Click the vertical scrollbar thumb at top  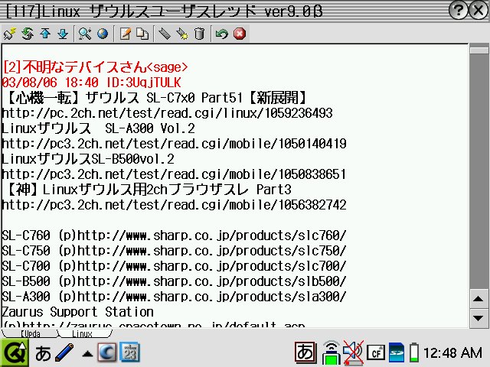tap(479, 50)
